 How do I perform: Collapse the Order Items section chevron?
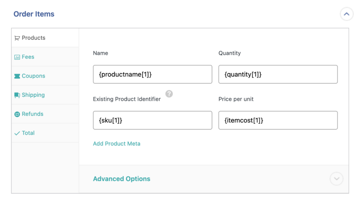tap(346, 14)
